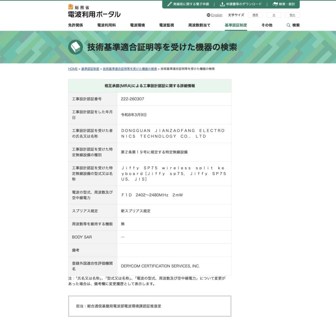The width and height of the screenshot is (336, 325).
Task: Click certification number 222-260307
Action: tap(132, 99)
